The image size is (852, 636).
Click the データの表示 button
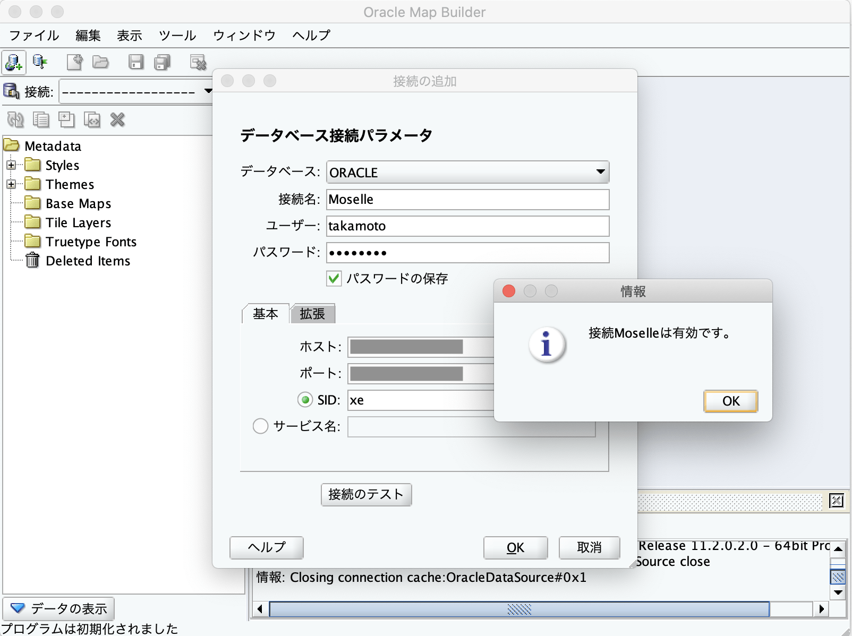coord(59,608)
